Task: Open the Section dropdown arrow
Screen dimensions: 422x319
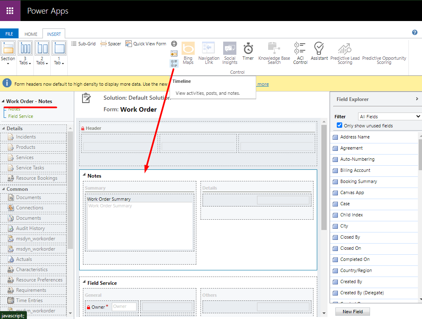Action: (8, 64)
